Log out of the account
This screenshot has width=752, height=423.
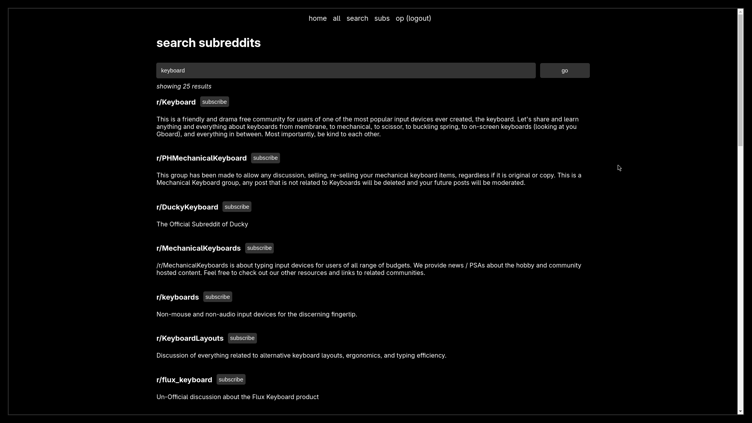[x=419, y=18]
